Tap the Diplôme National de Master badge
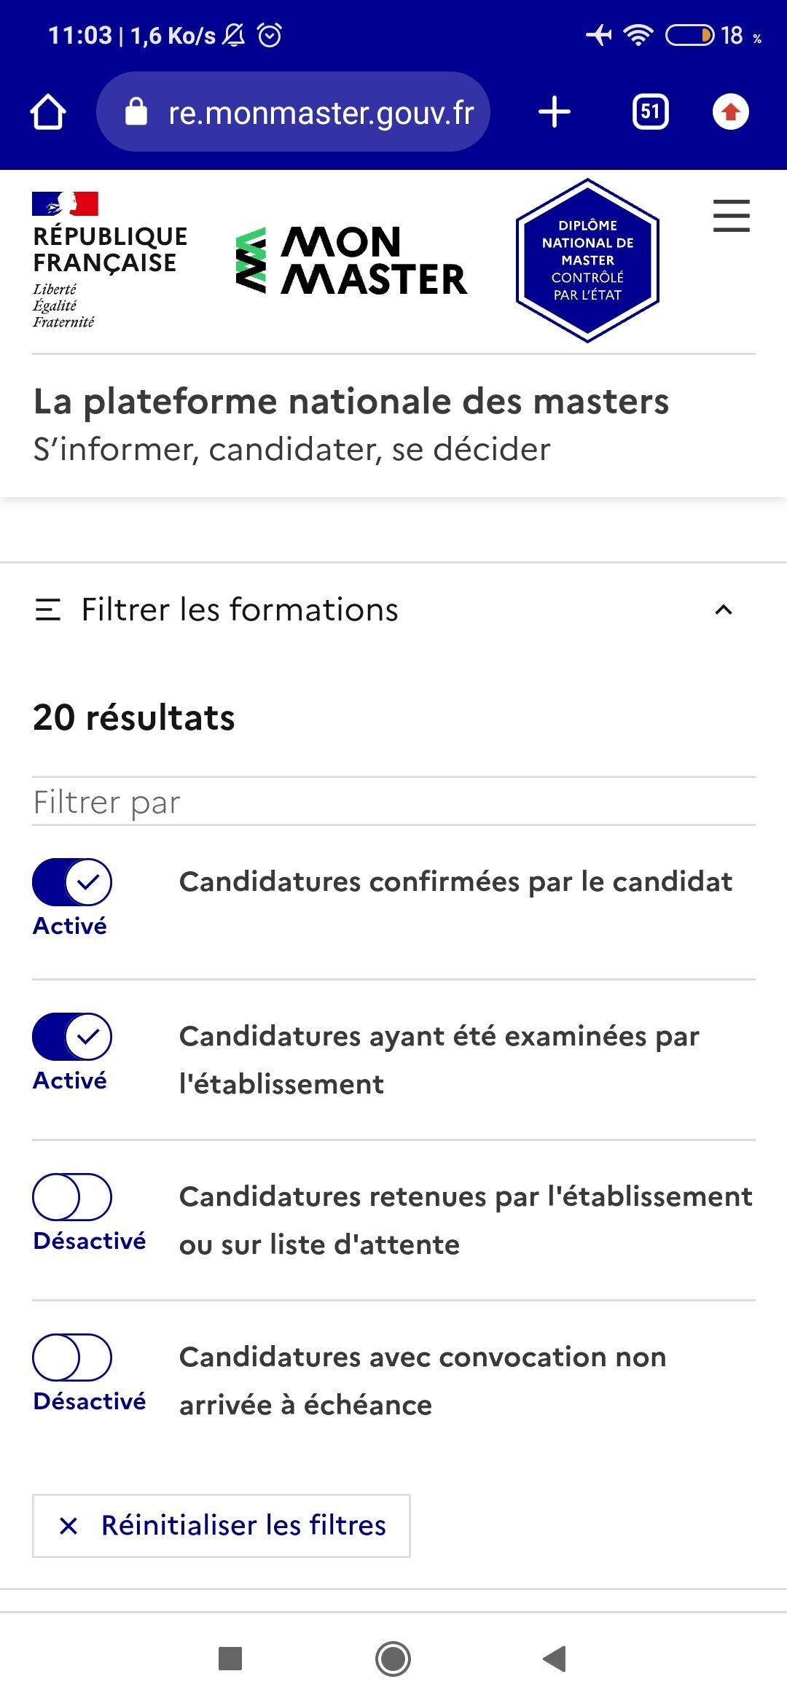This screenshot has width=787, height=1706. [587, 260]
